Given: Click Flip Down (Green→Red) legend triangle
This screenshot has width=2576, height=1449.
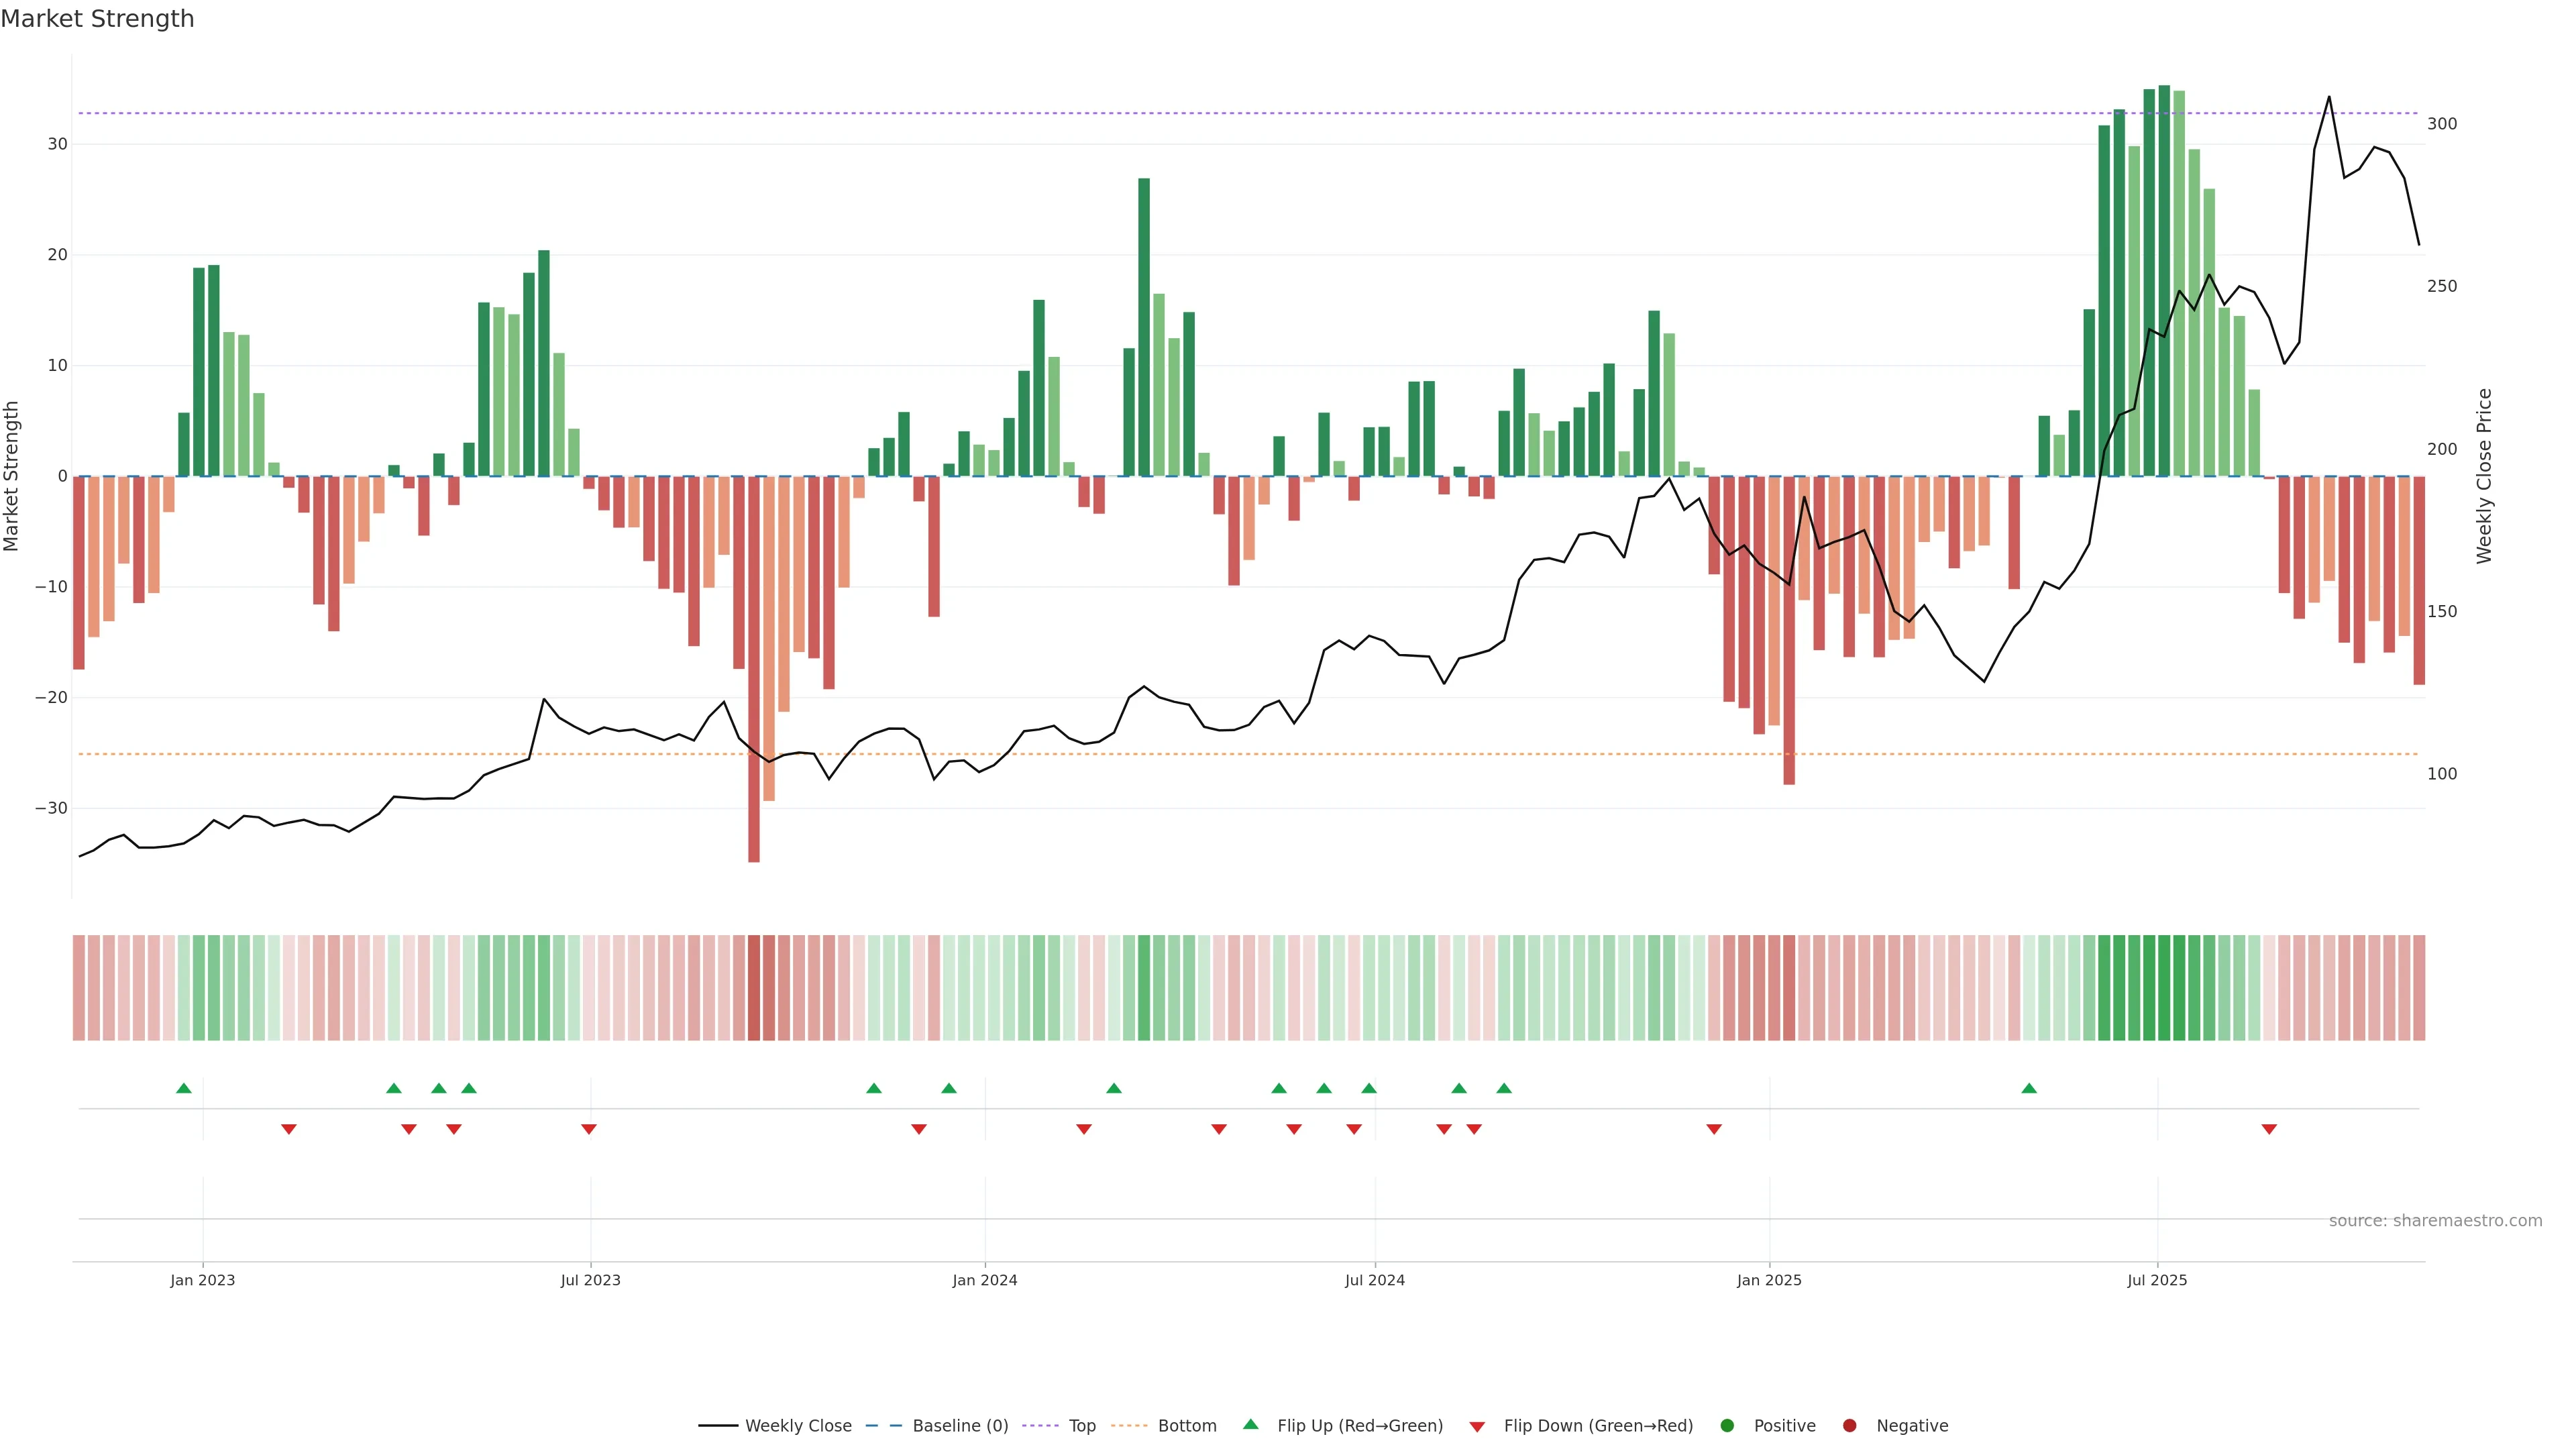Looking at the screenshot, I should click(x=1477, y=1427).
